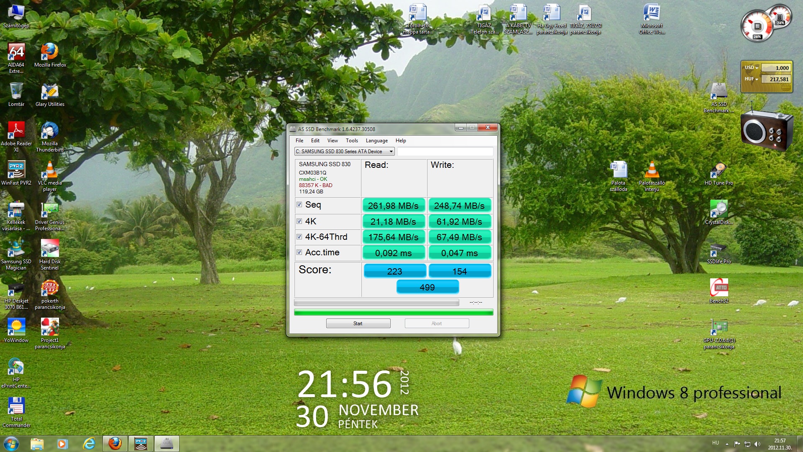
Task: Expand the Samsung SSD 830 drive dropdown
Action: coord(391,152)
